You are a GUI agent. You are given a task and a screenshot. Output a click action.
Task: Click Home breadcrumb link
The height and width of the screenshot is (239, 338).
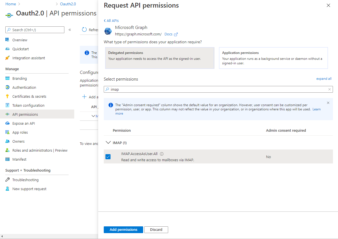pyautogui.click(x=11, y=4)
